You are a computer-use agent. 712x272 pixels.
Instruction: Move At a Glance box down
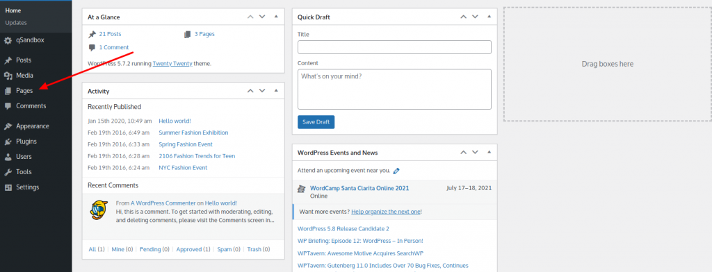coord(262,17)
